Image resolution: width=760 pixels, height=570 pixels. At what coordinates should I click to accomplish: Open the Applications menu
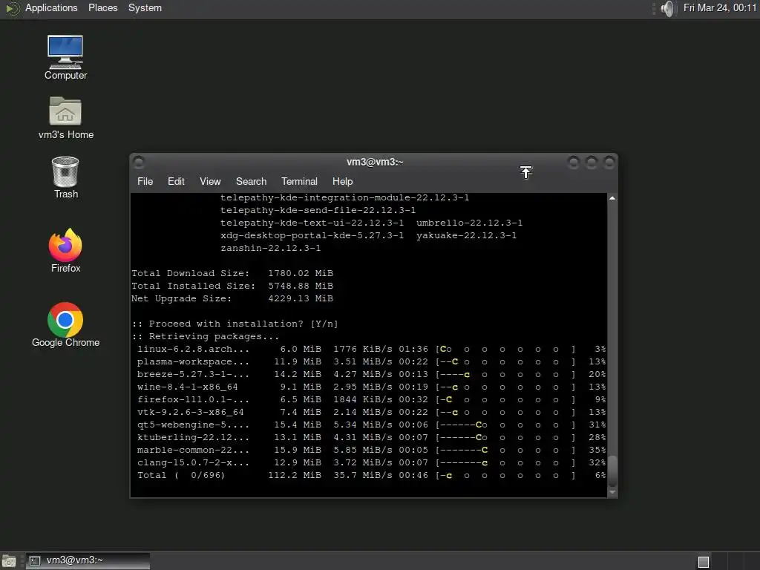[x=51, y=7]
